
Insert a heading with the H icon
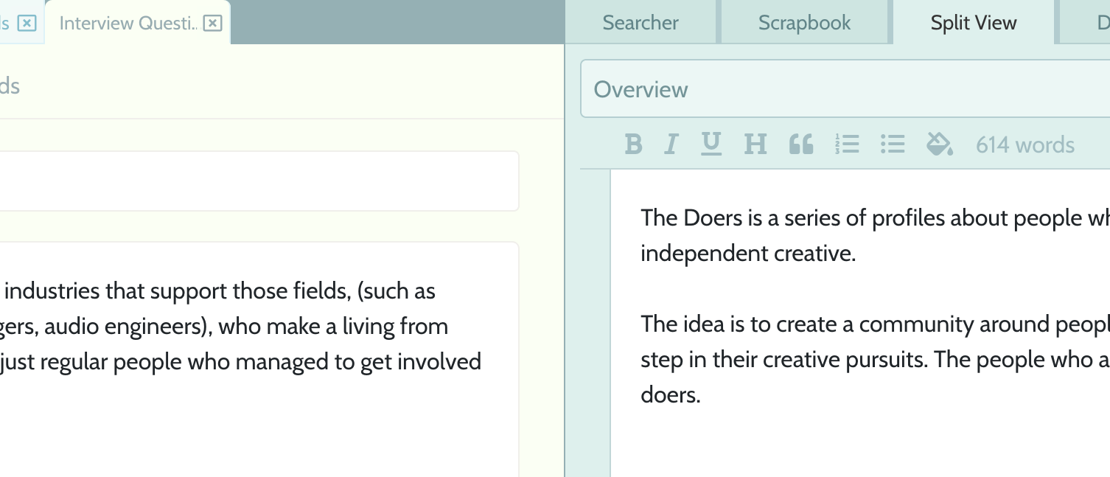tap(755, 145)
